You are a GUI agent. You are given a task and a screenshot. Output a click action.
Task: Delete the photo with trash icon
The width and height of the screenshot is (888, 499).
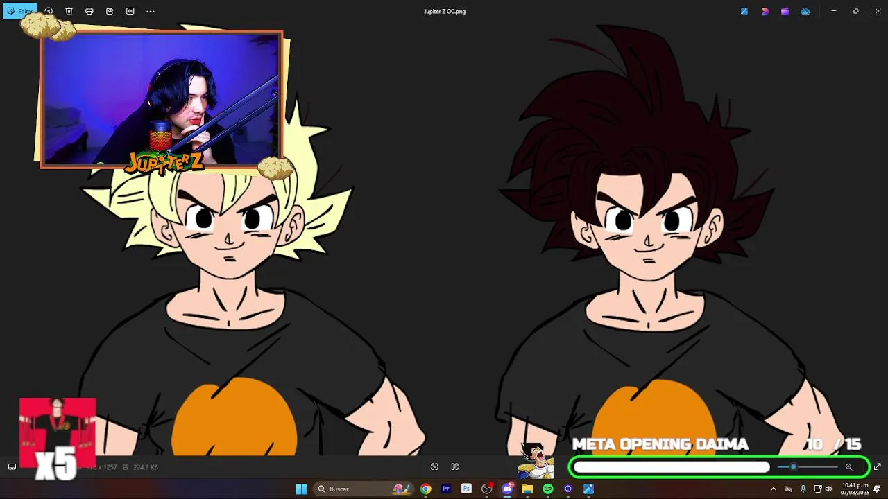[69, 11]
